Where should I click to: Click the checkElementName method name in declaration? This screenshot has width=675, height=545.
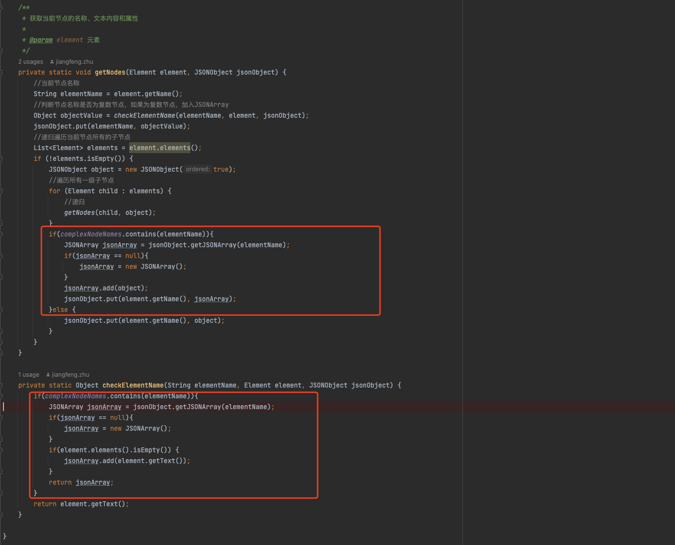coord(133,386)
